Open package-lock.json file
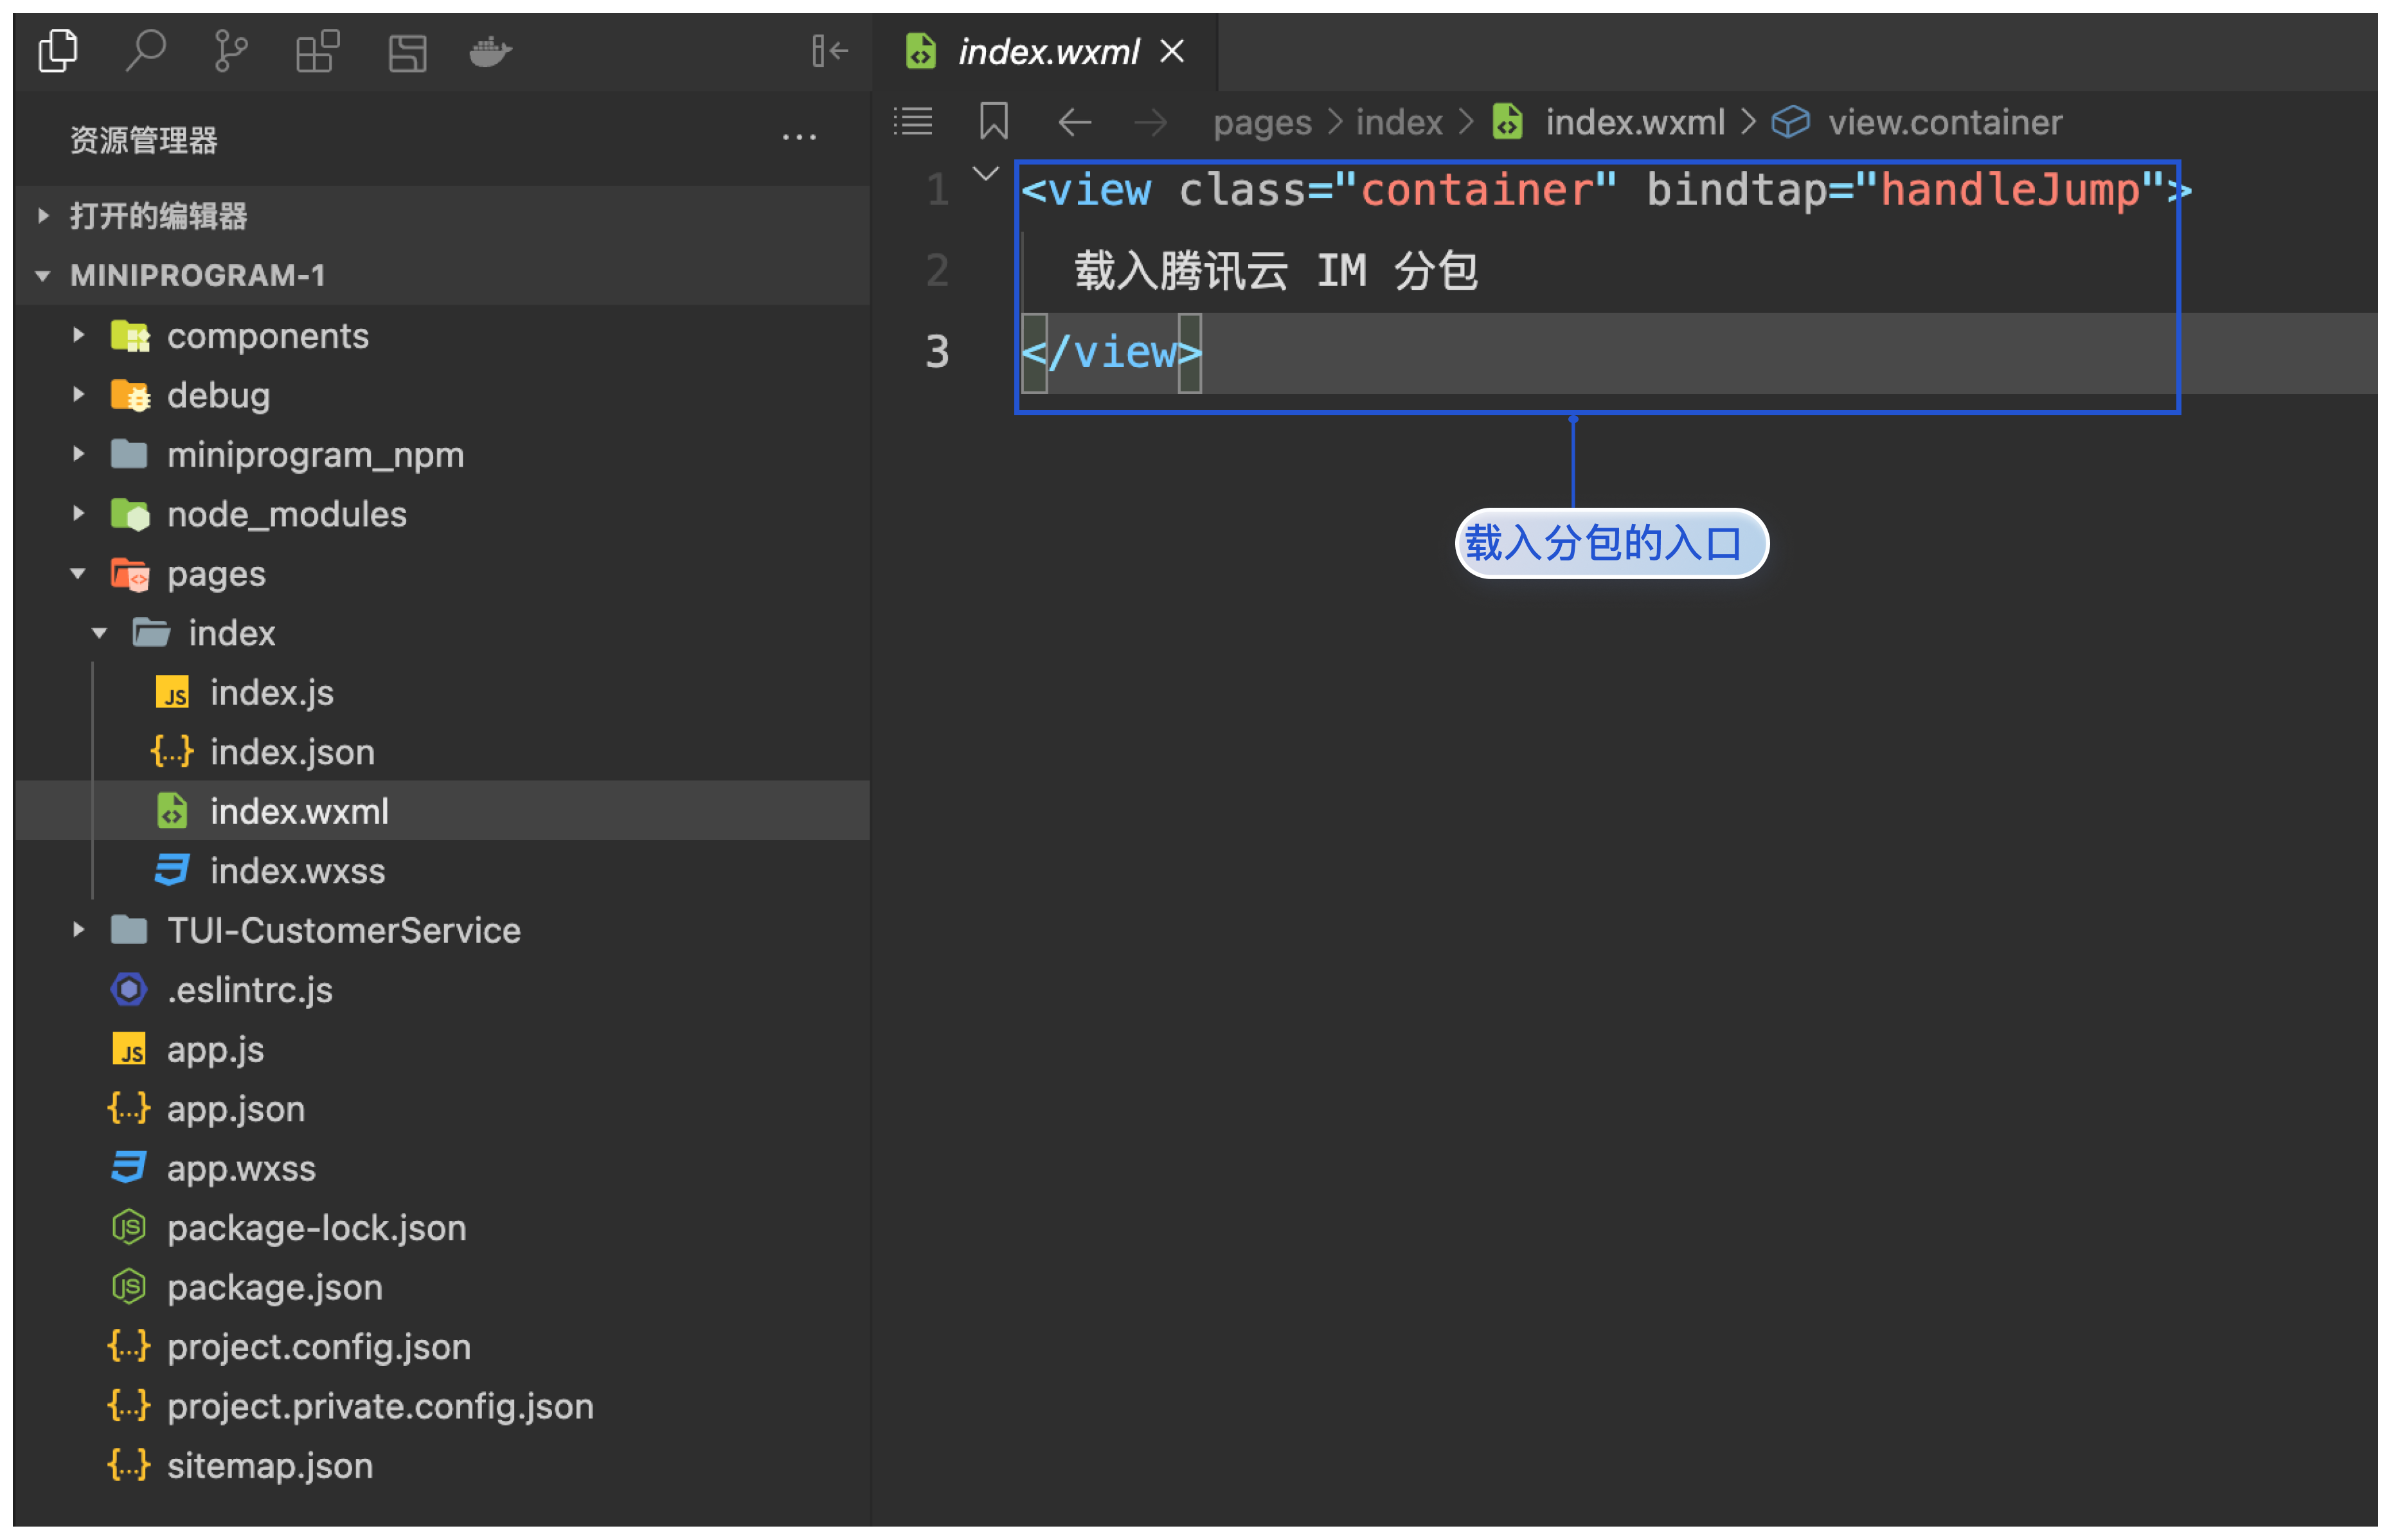Screen dimensions: 2391x1540 (x=442, y=1228)
